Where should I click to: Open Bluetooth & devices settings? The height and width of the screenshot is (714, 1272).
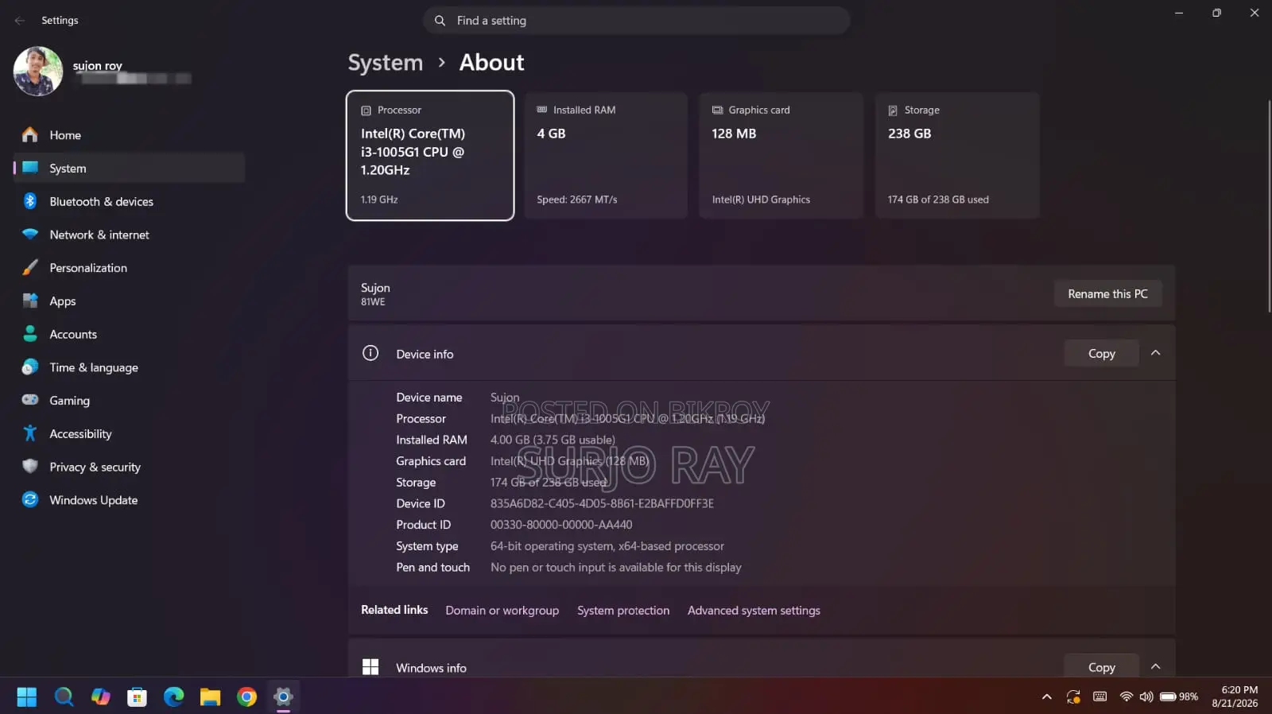pyautogui.click(x=130, y=202)
